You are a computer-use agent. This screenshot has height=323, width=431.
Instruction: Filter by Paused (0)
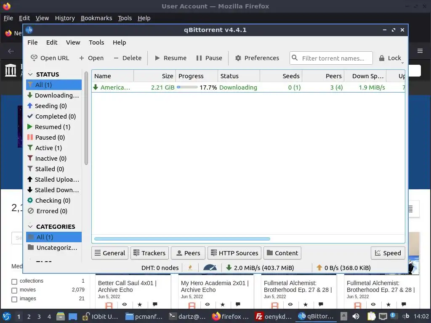(54, 138)
